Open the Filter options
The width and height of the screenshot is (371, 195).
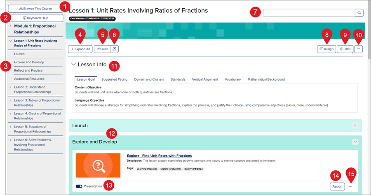coord(345,49)
